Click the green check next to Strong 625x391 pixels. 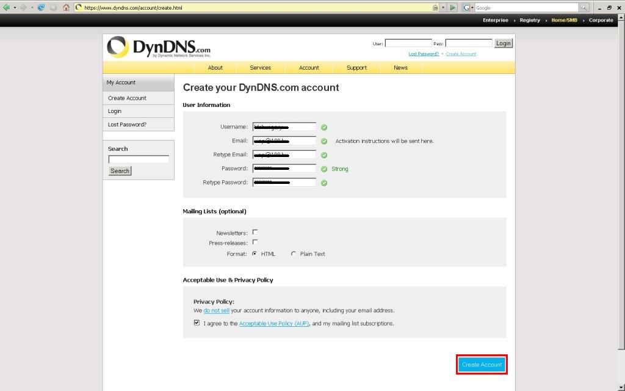click(x=324, y=169)
